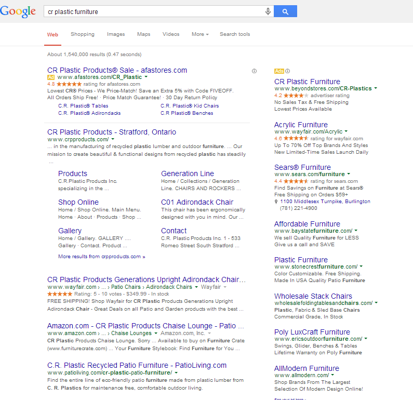Expand arrow next to allmodern.com URL
413x400 pixels.
(x=332, y=375)
